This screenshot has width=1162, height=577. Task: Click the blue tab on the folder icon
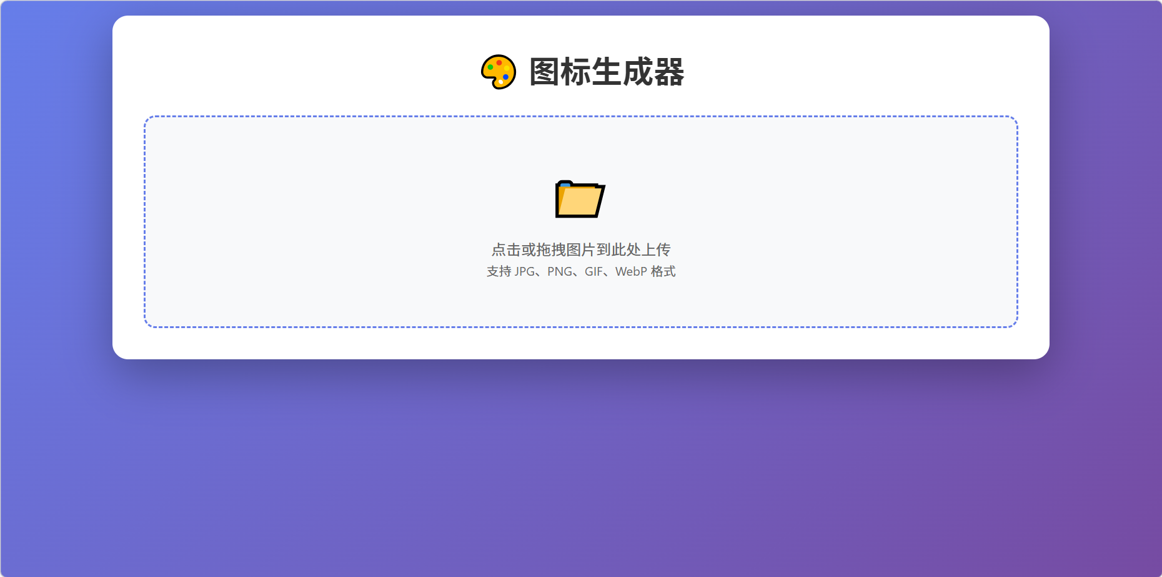(x=566, y=186)
